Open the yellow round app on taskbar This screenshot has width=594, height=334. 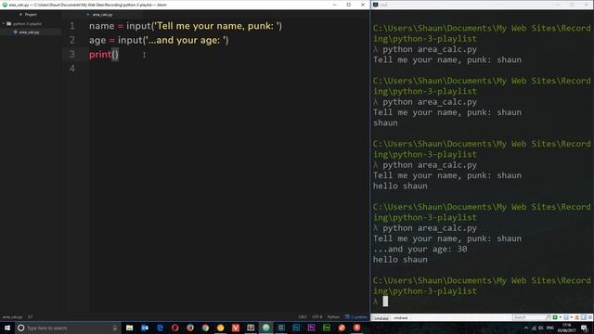[x=221, y=328]
